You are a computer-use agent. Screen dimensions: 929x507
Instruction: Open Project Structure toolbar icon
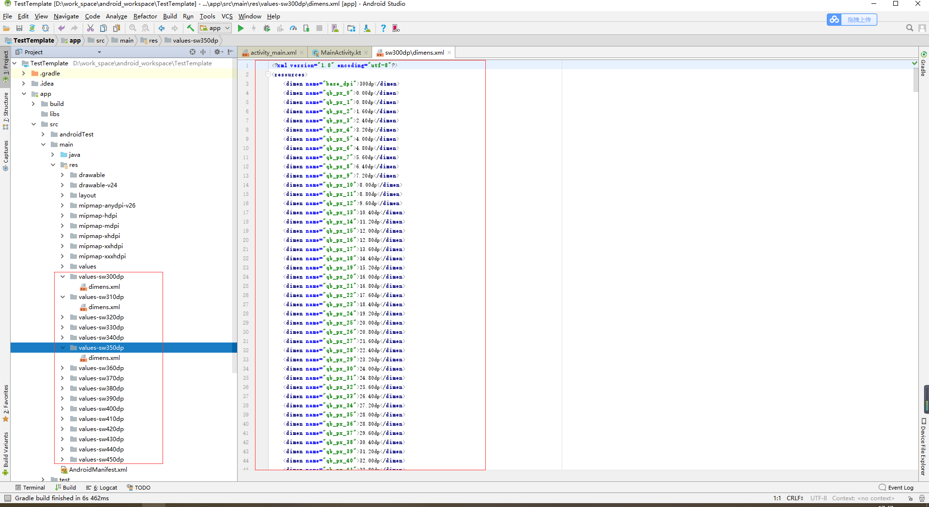(351, 28)
